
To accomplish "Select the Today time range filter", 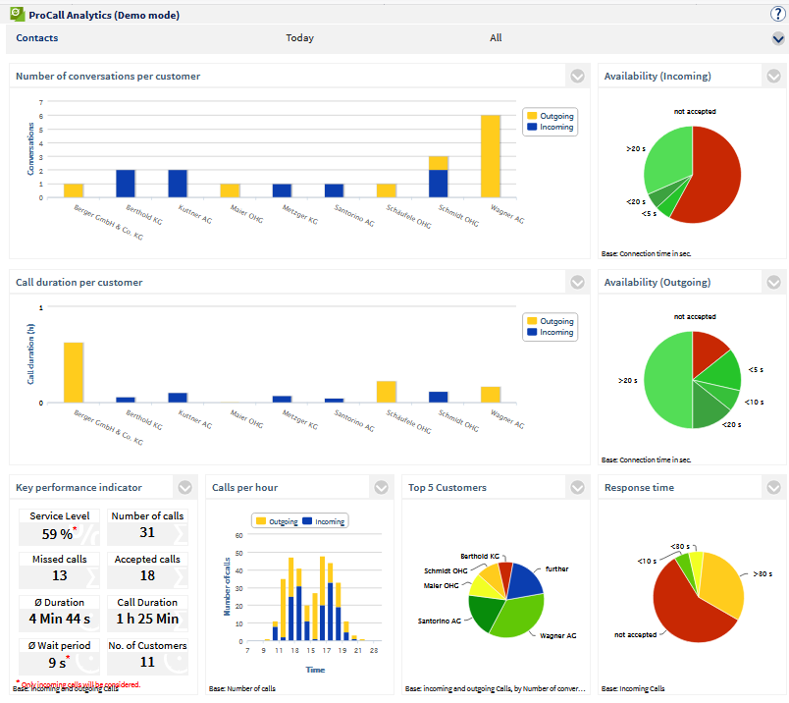I will [x=300, y=37].
